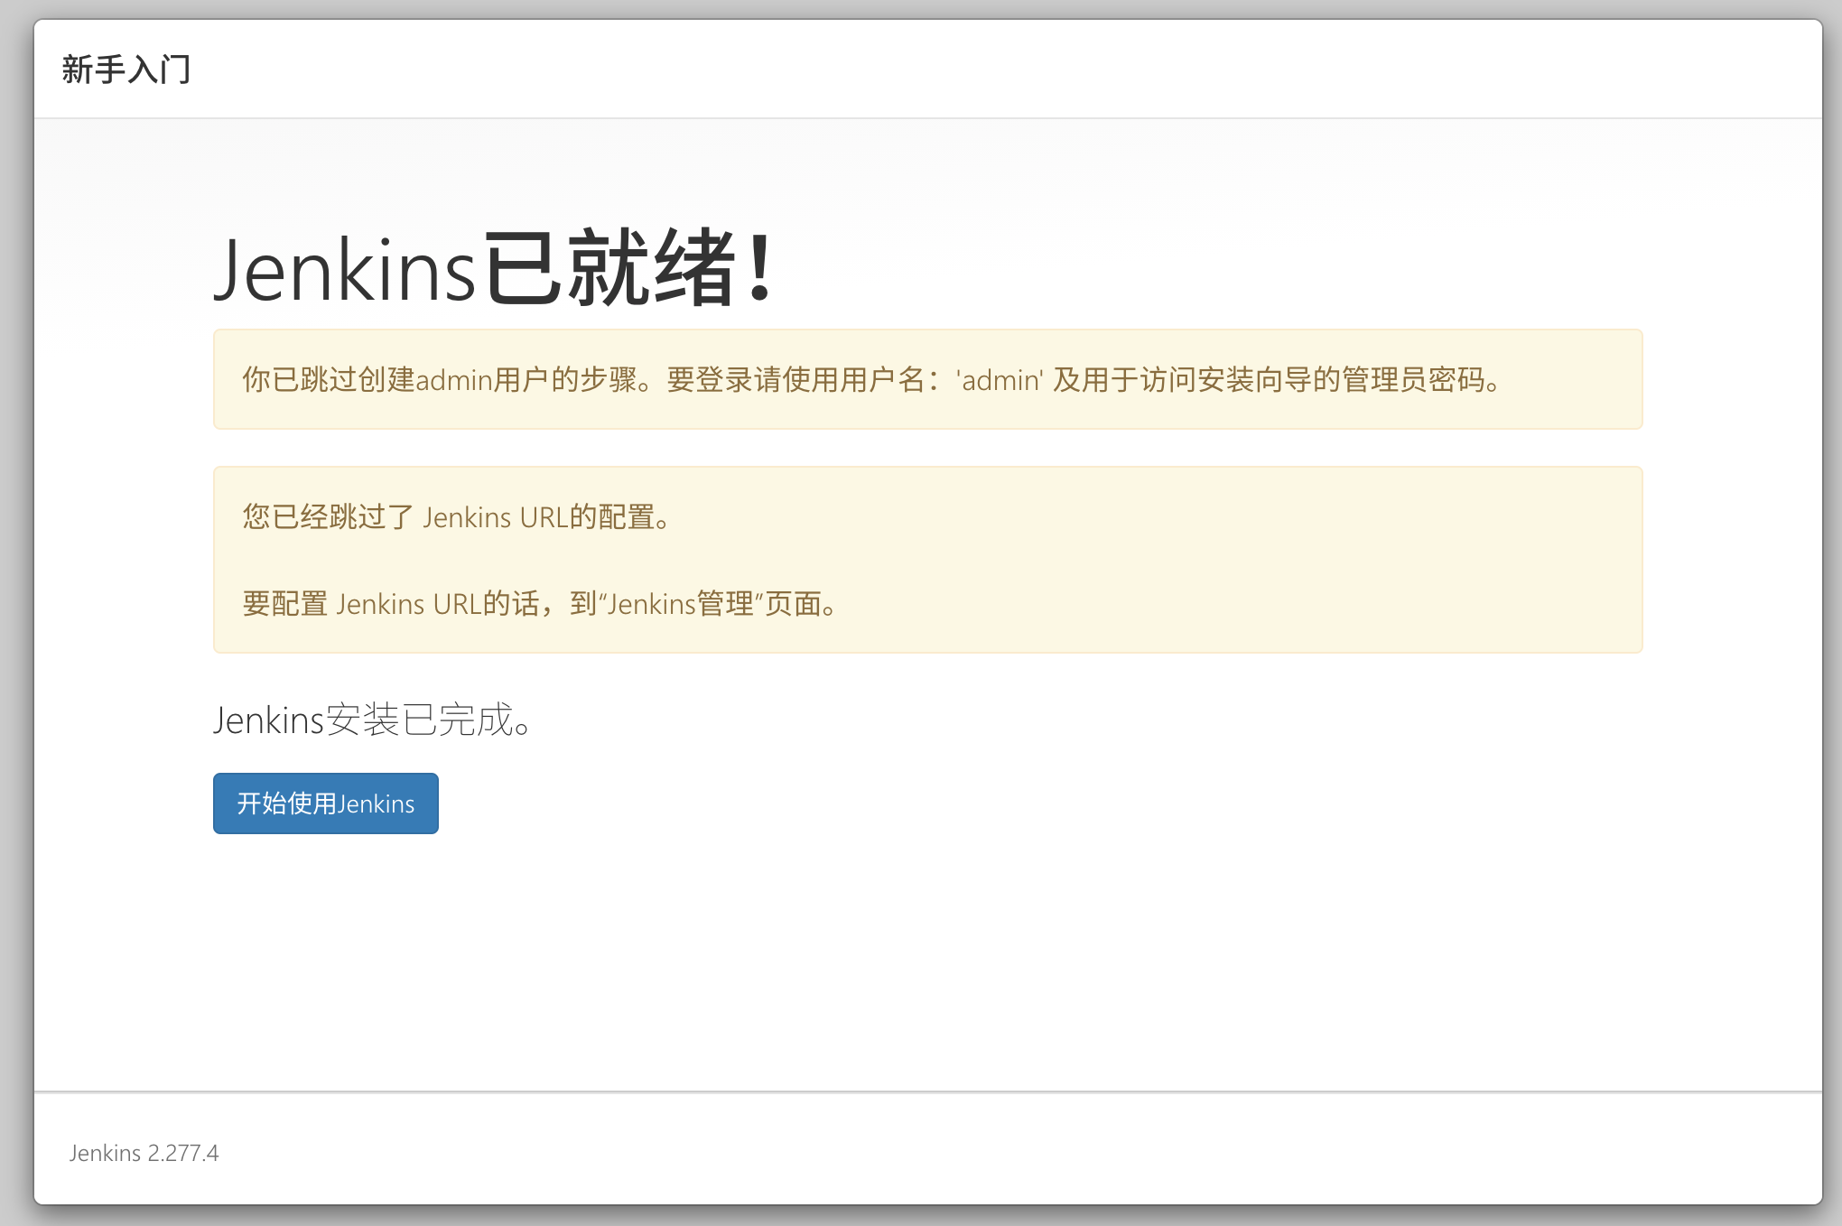Click the 开始使用Jenkins button

point(325,803)
